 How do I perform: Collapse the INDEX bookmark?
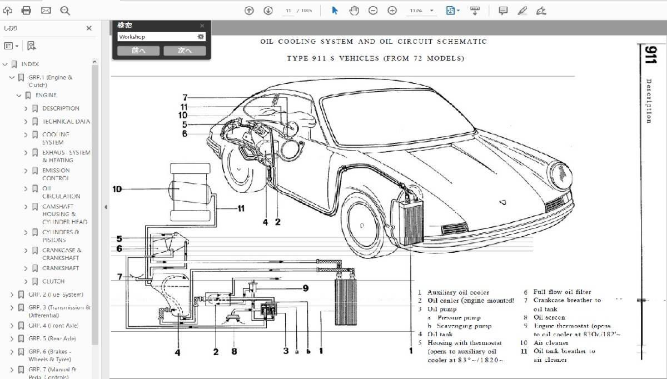coord(5,64)
